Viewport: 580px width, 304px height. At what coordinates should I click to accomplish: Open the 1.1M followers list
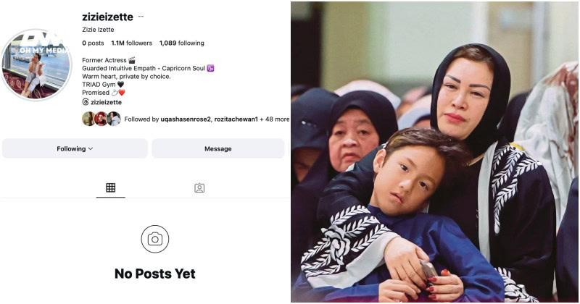click(x=132, y=43)
